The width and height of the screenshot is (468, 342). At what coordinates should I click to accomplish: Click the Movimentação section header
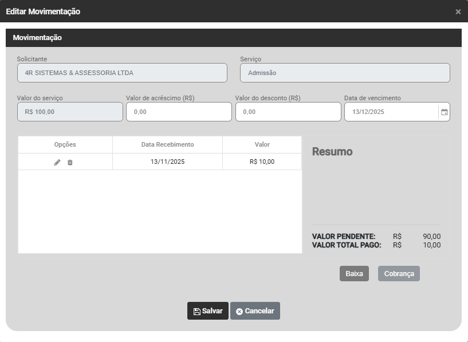point(234,38)
